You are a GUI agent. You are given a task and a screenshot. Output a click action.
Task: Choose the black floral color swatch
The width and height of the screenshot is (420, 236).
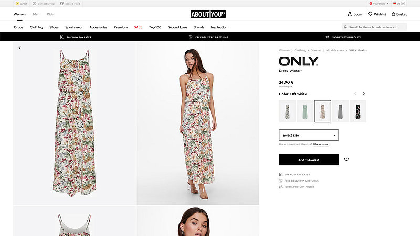coord(358,111)
